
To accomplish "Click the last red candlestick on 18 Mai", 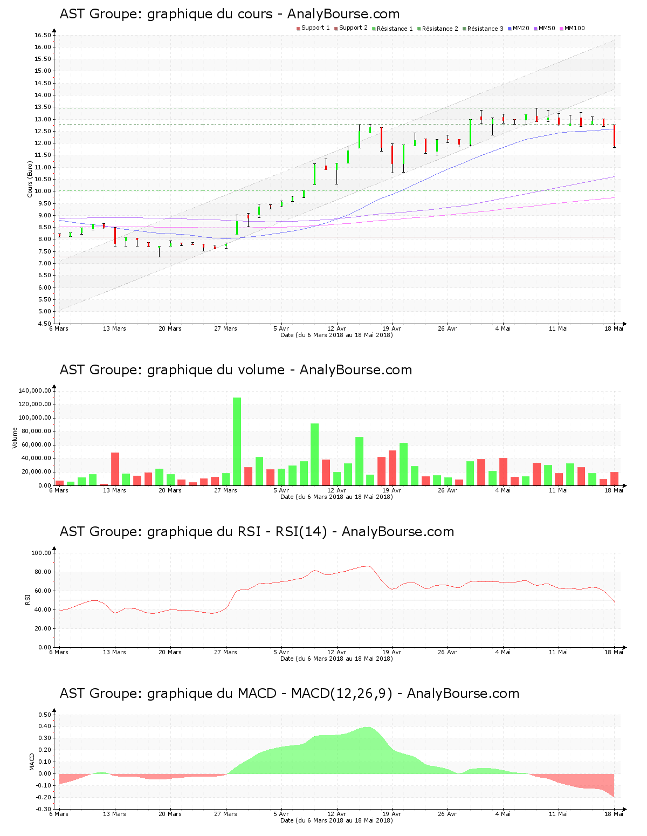I will (x=614, y=136).
